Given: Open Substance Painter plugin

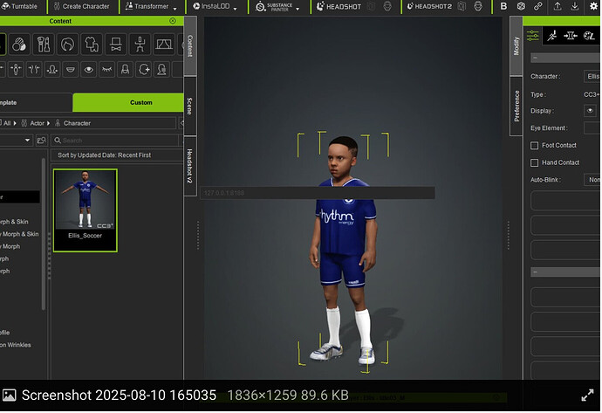Looking at the screenshot, I should [x=274, y=6].
